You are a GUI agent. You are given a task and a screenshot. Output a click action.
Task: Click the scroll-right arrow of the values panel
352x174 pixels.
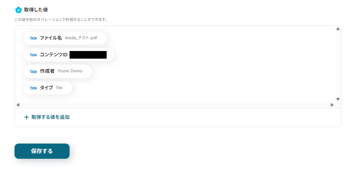click(332, 105)
